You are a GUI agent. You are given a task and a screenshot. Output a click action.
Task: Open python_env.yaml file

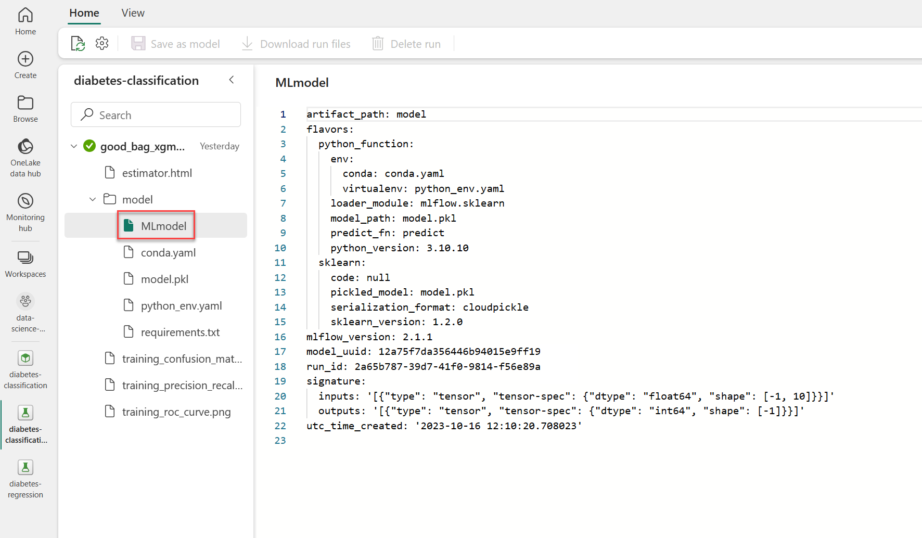pyautogui.click(x=181, y=305)
